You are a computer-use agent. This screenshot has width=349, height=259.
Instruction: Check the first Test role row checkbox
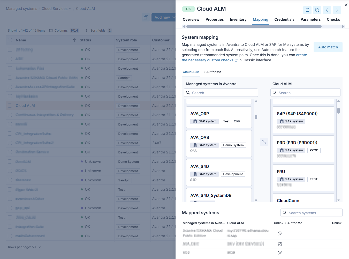tap(10, 189)
